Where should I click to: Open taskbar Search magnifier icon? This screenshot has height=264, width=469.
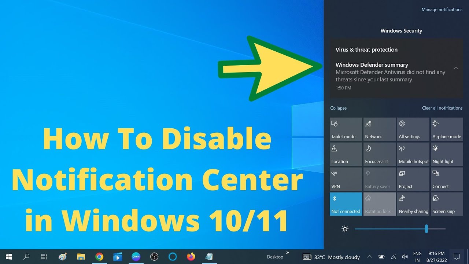coord(26,257)
